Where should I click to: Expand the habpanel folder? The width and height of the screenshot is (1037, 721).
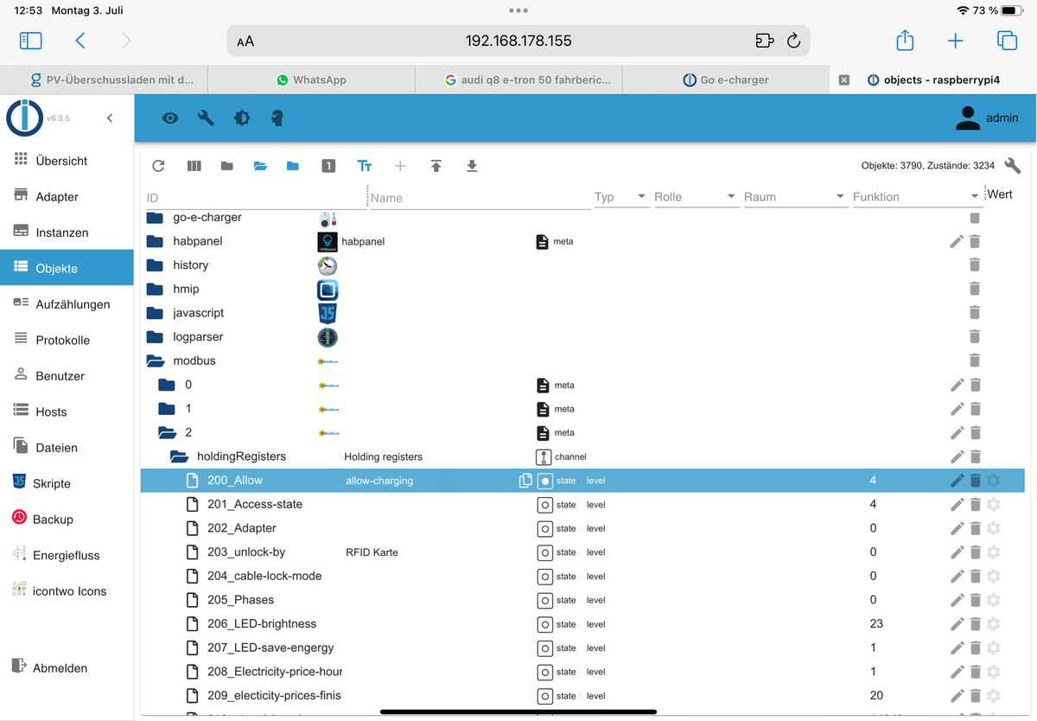[x=156, y=241]
